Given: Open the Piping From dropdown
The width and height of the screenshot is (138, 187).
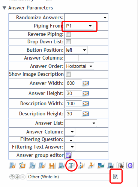Looking at the screenshot, I should [79, 26].
